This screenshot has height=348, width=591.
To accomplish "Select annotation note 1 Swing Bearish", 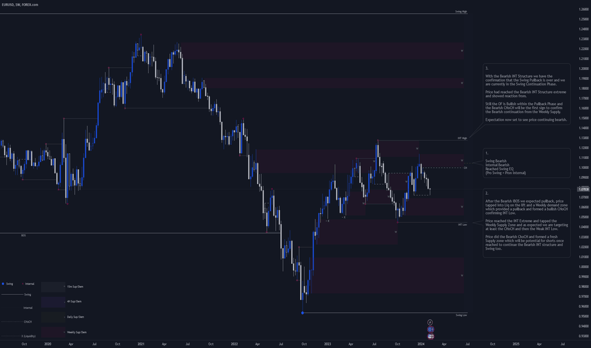I will 526,163.
